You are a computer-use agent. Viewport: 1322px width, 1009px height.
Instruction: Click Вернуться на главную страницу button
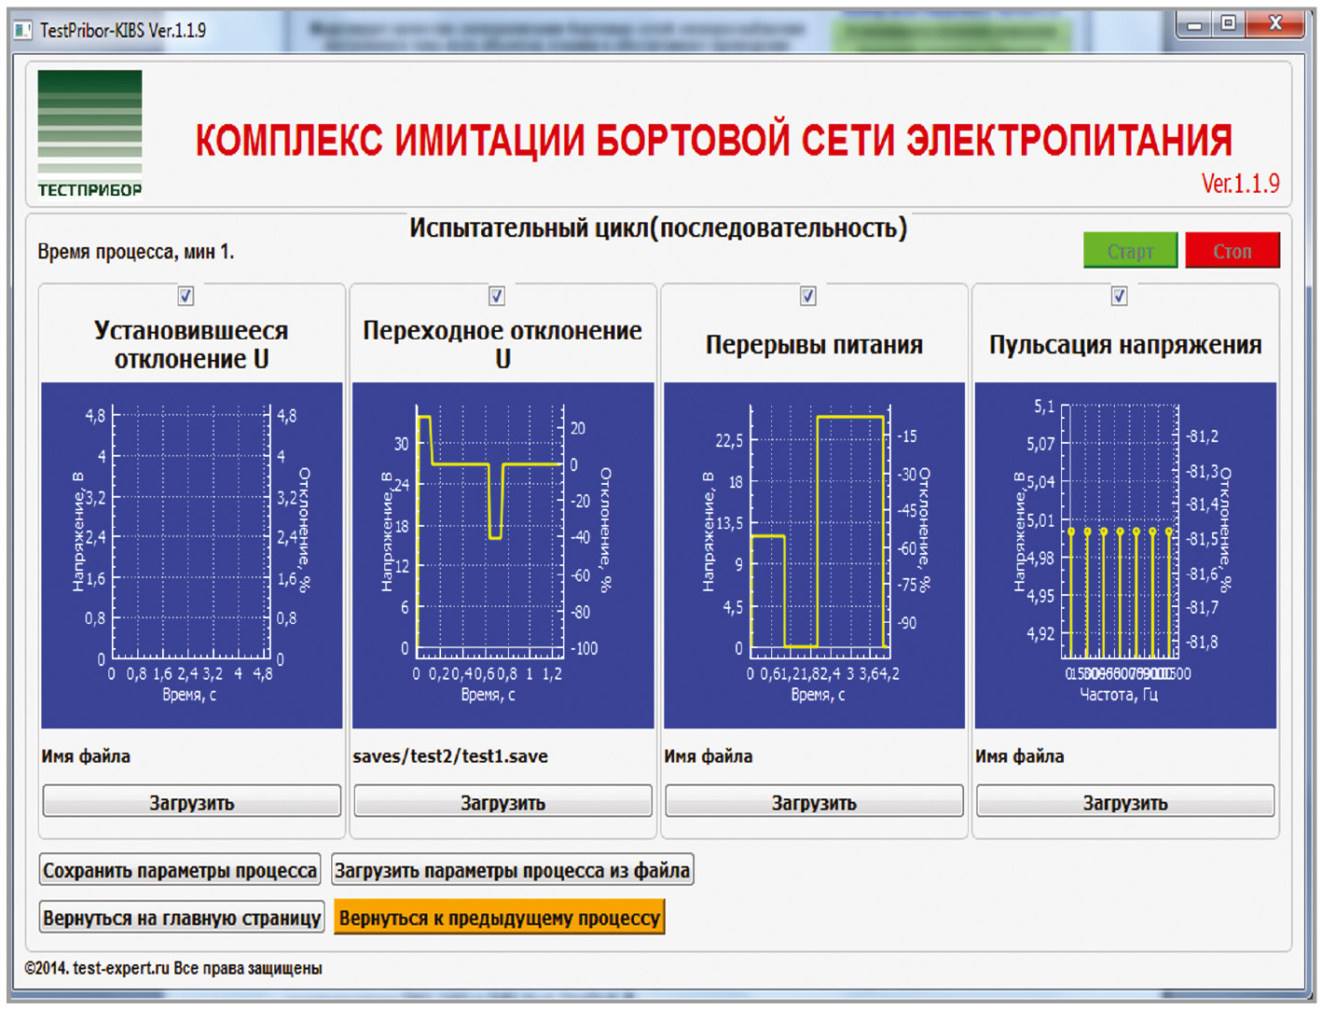[x=182, y=918]
